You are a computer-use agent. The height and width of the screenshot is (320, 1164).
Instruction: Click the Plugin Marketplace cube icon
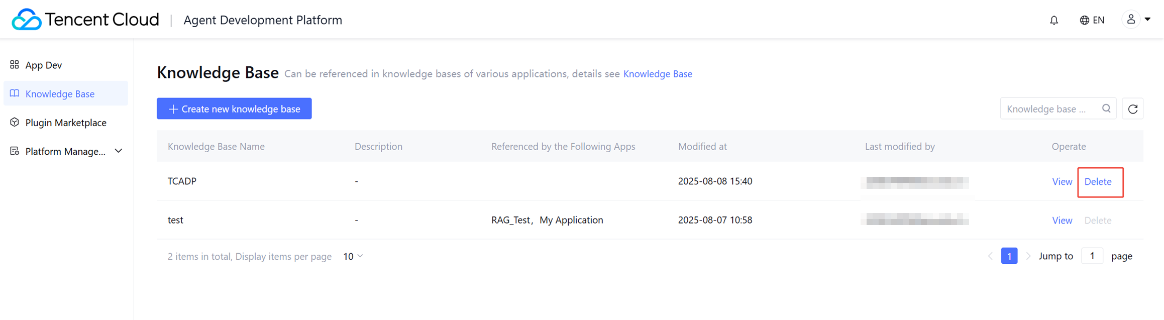click(x=15, y=122)
